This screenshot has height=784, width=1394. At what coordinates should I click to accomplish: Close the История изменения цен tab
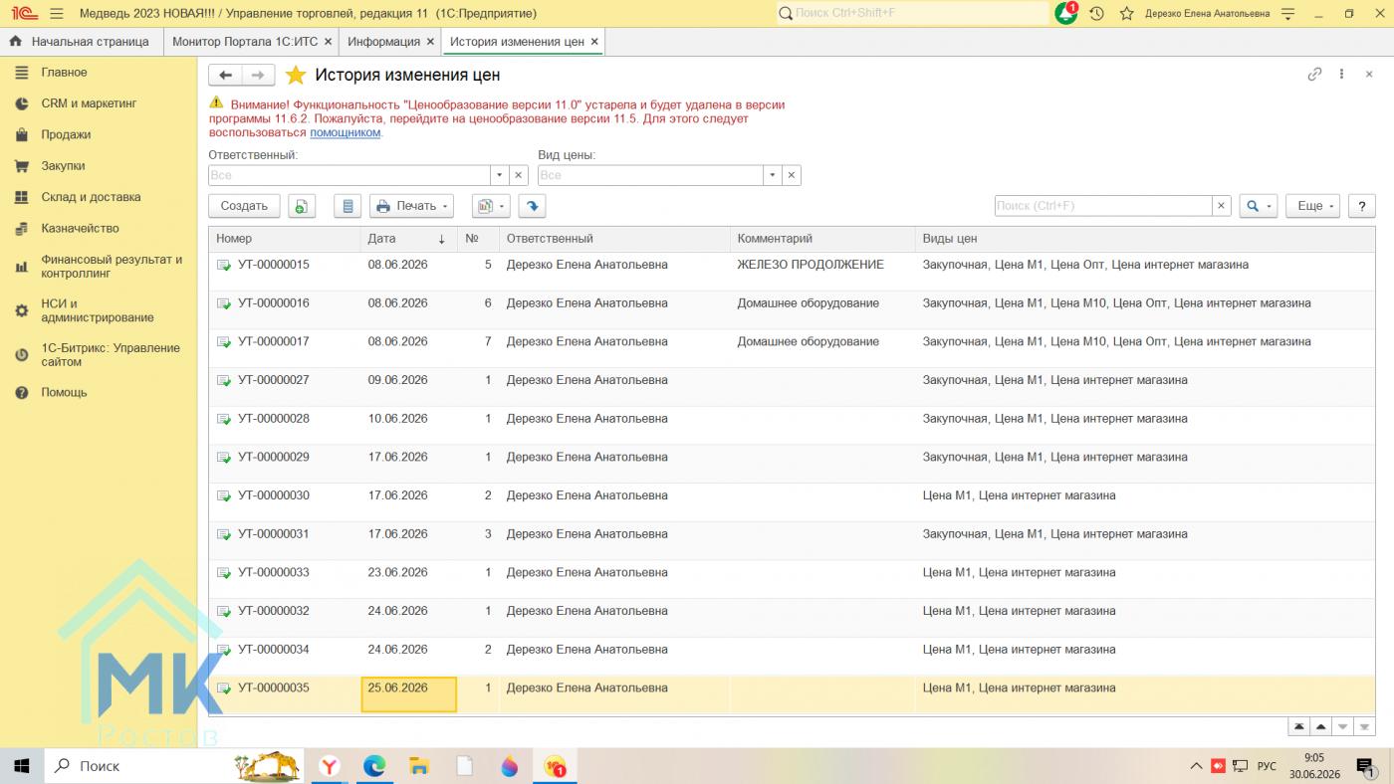(x=594, y=42)
